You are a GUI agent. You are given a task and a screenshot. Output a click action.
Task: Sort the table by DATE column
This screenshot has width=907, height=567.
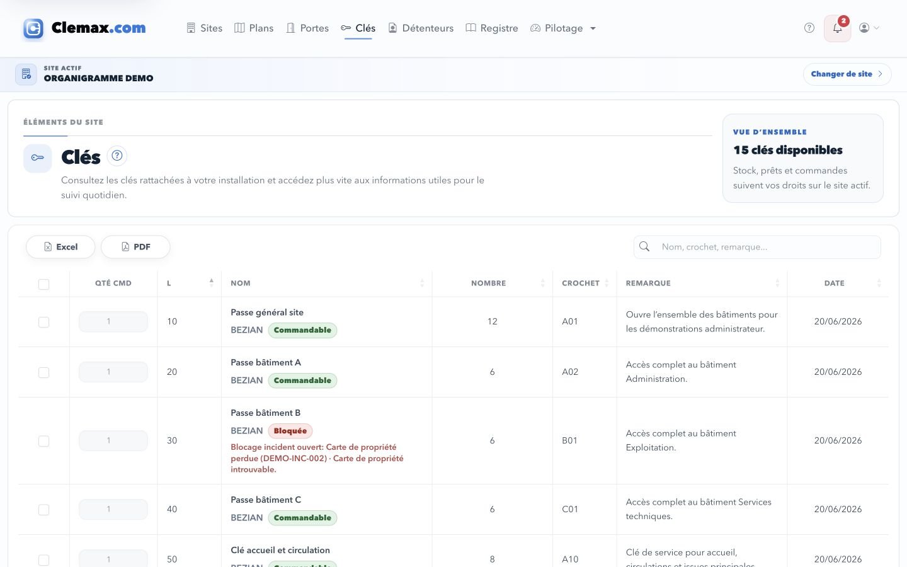click(838, 283)
